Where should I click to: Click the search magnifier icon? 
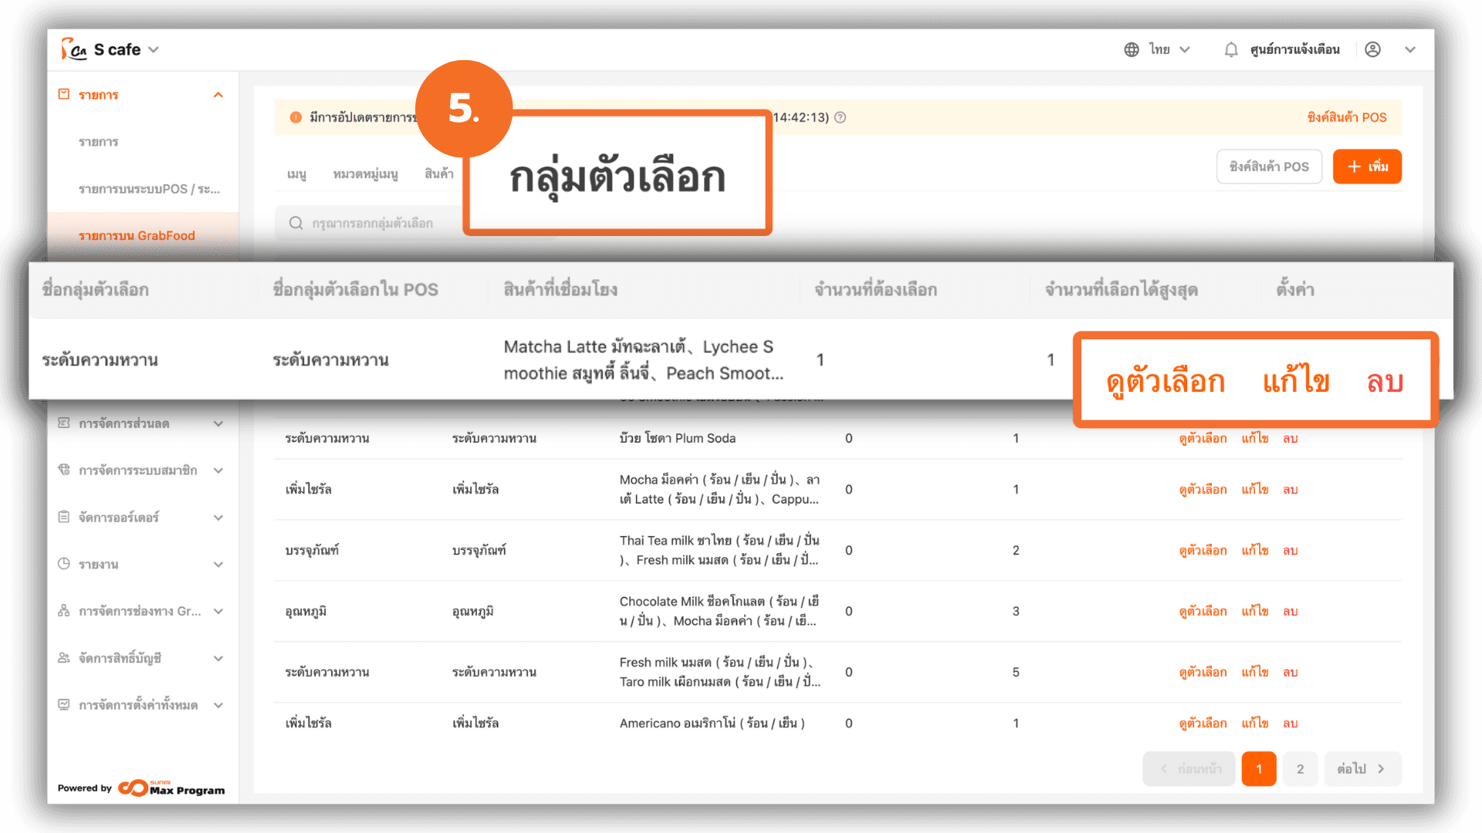[x=296, y=224]
